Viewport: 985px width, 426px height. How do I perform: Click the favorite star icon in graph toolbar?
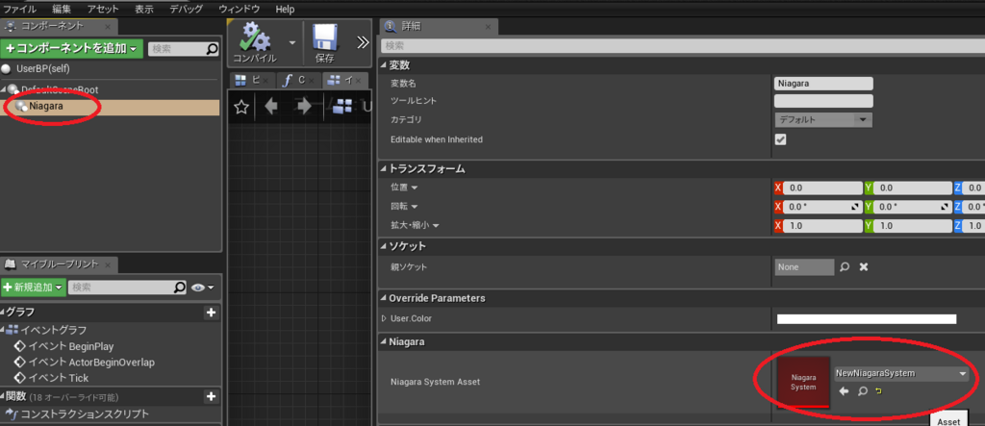pos(241,107)
